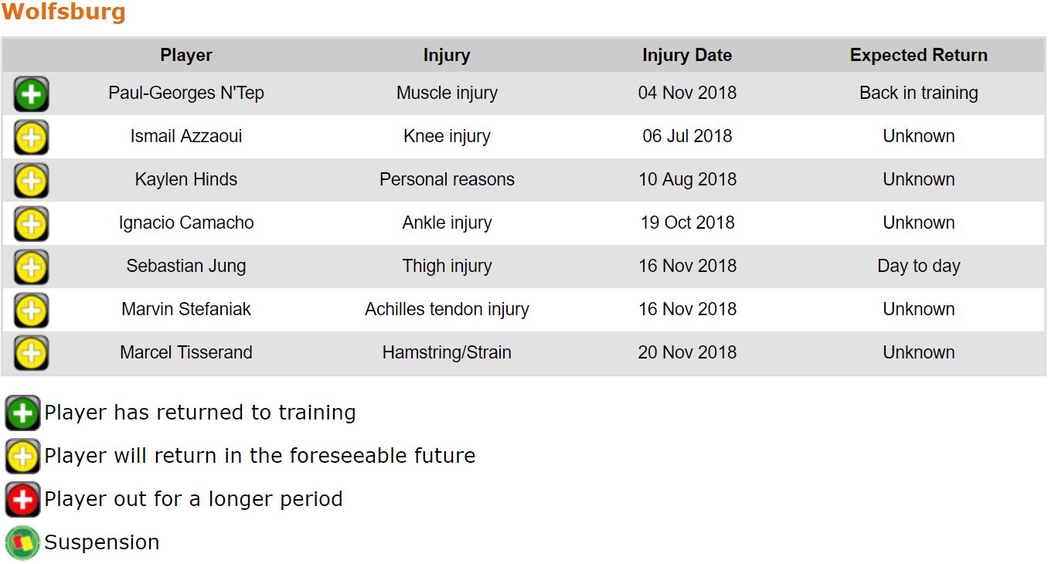This screenshot has height=564, width=1048.
Task: Click yellow status icon beside Kaylen Hinds
Action: [x=31, y=181]
